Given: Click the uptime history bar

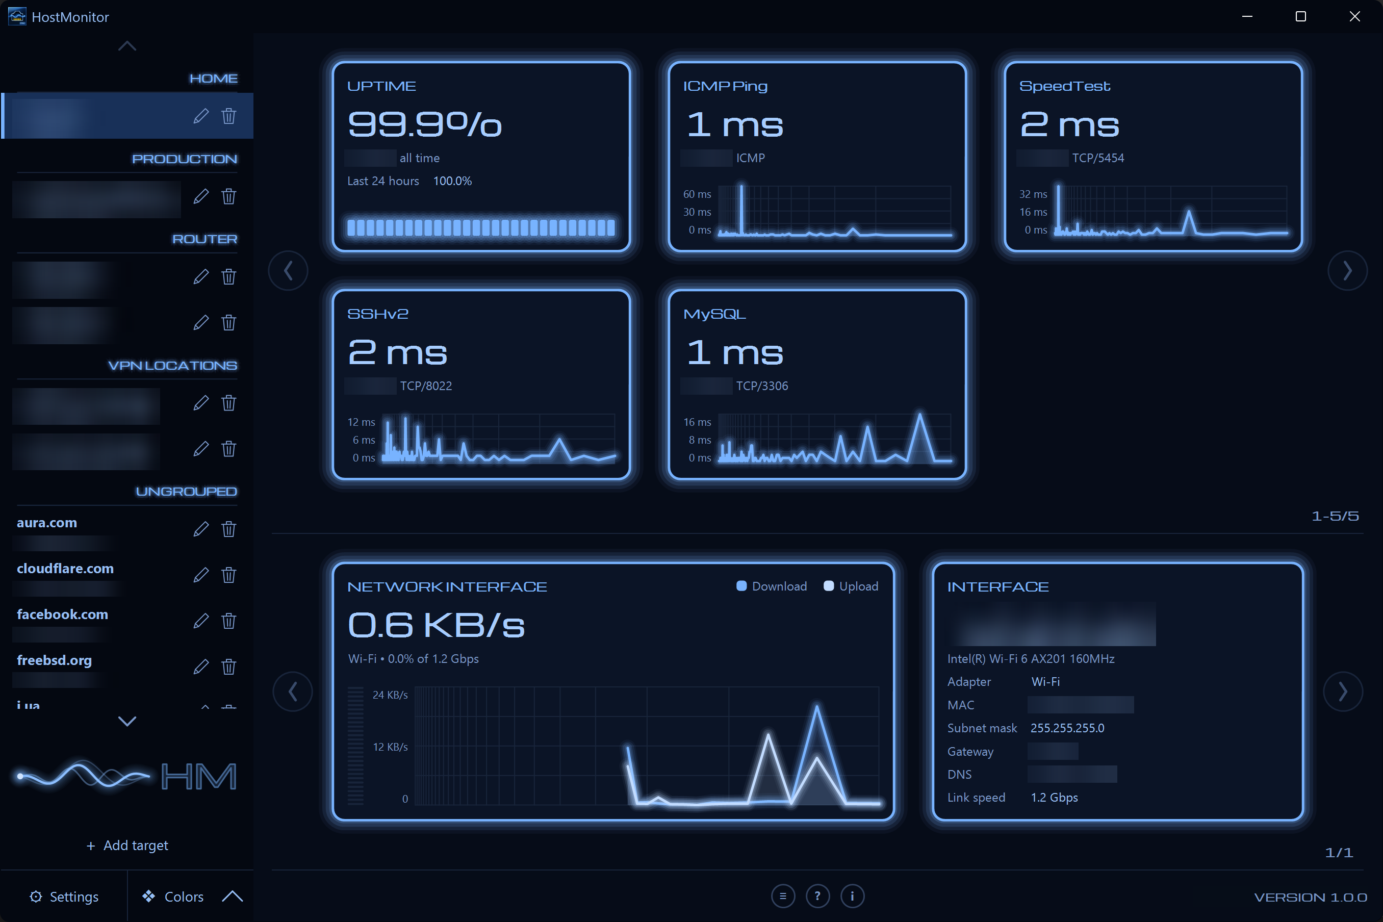Looking at the screenshot, I should point(481,227).
